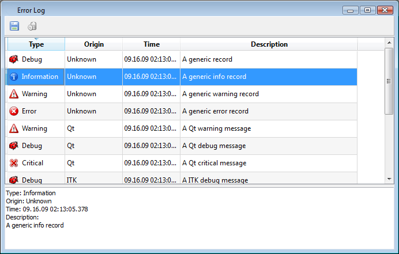Click the scrollbar up arrow in the log table

click(389, 43)
